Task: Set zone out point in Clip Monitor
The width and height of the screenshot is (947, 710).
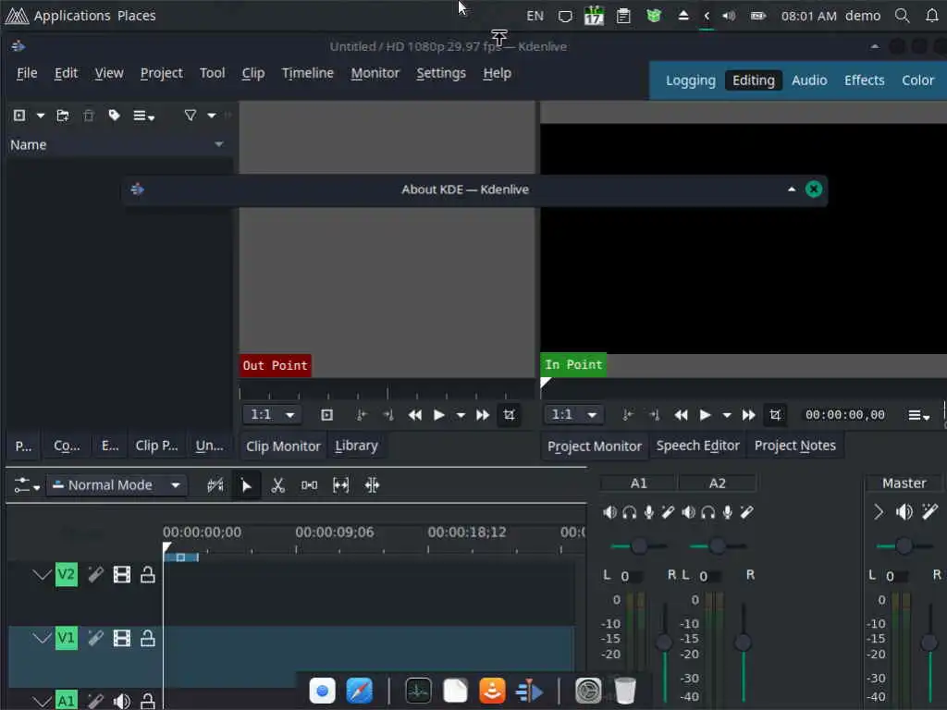Action: 388,415
